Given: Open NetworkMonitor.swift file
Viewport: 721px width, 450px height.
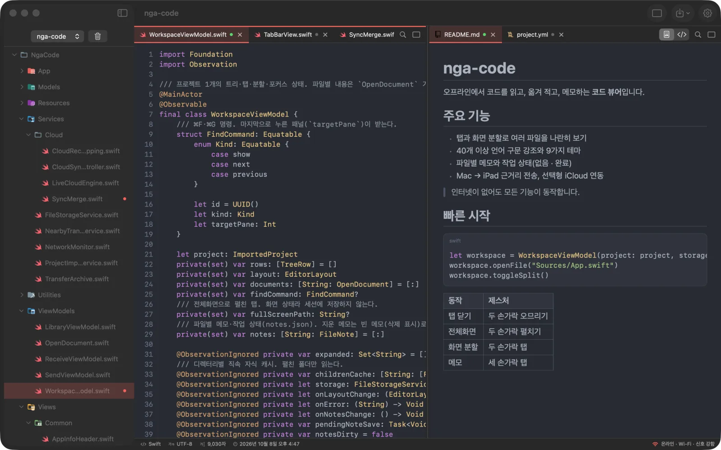Looking at the screenshot, I should [69, 247].
